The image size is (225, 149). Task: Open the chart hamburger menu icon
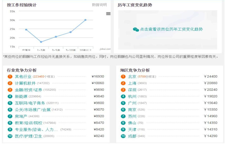click(x=108, y=14)
